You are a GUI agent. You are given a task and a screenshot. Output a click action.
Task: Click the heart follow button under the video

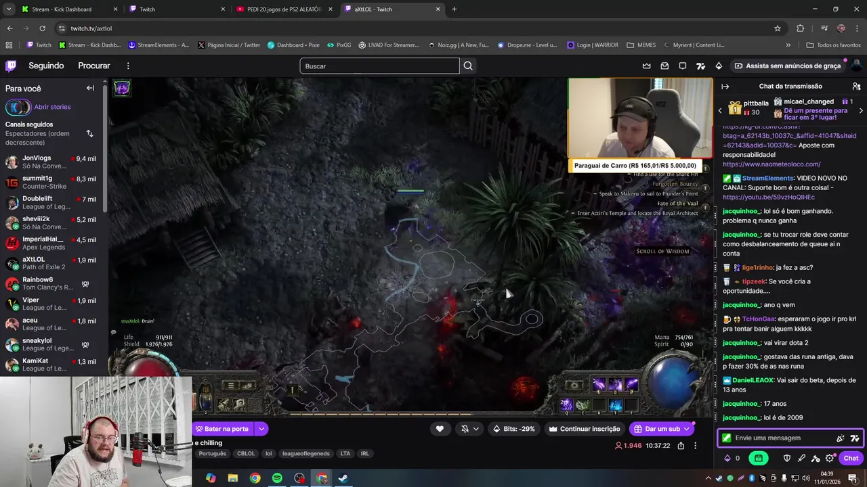coord(440,429)
